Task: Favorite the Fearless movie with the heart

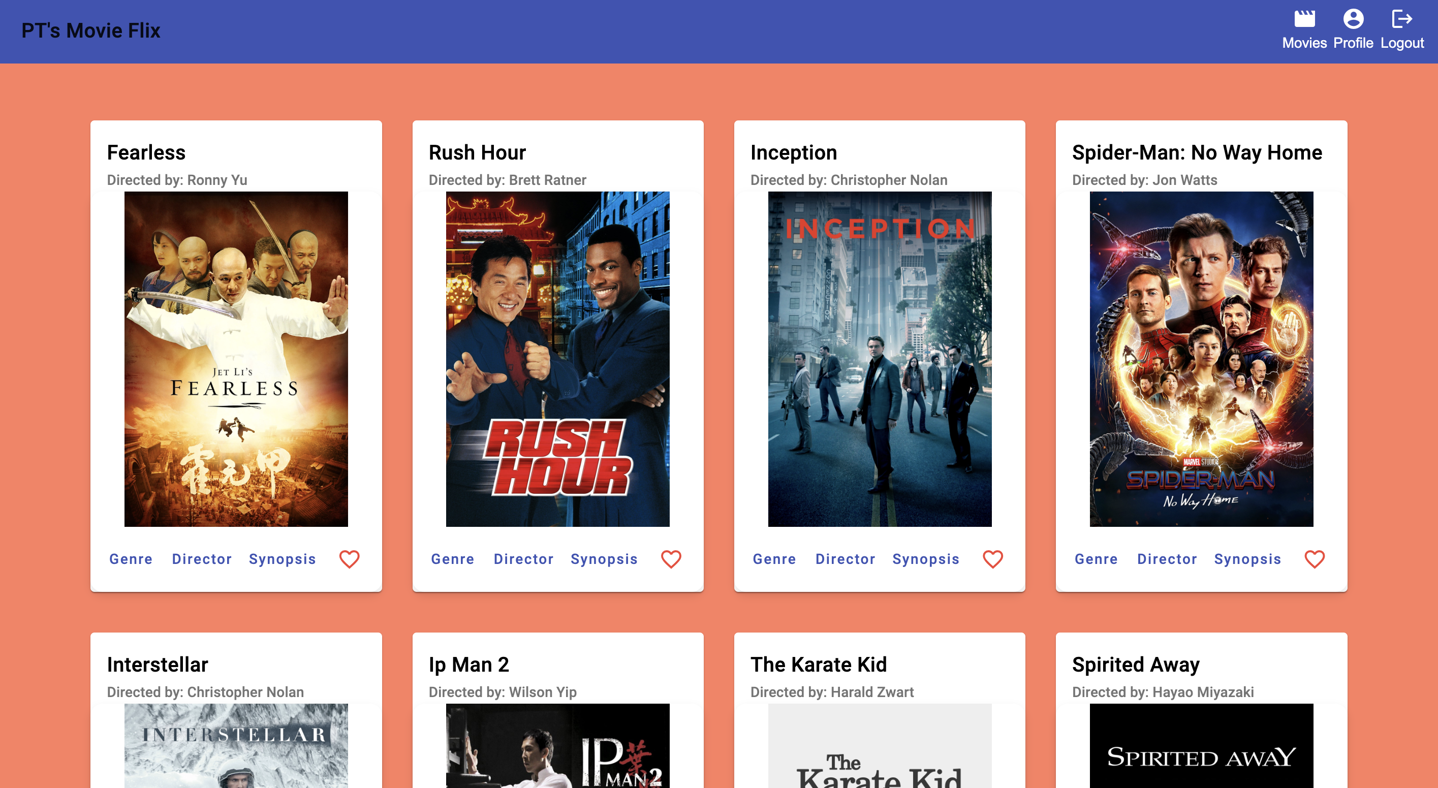Action: click(350, 559)
